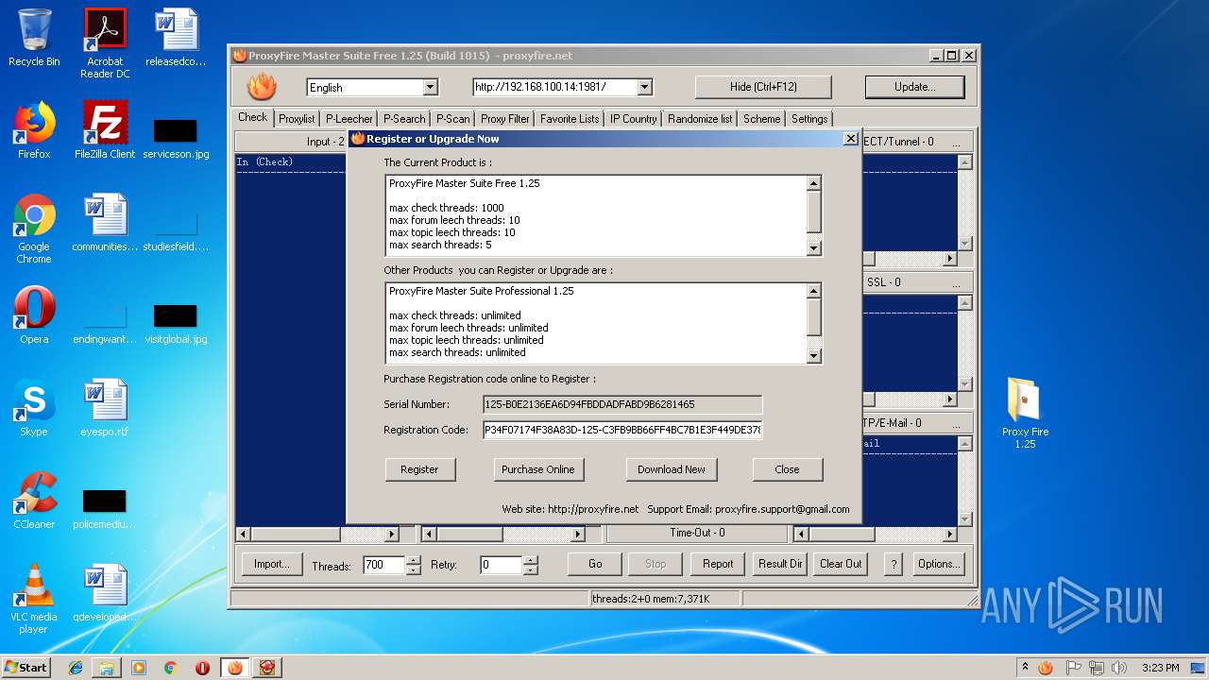Click the Serial Number field
Viewport: 1209px width, 680px height.
coord(622,404)
